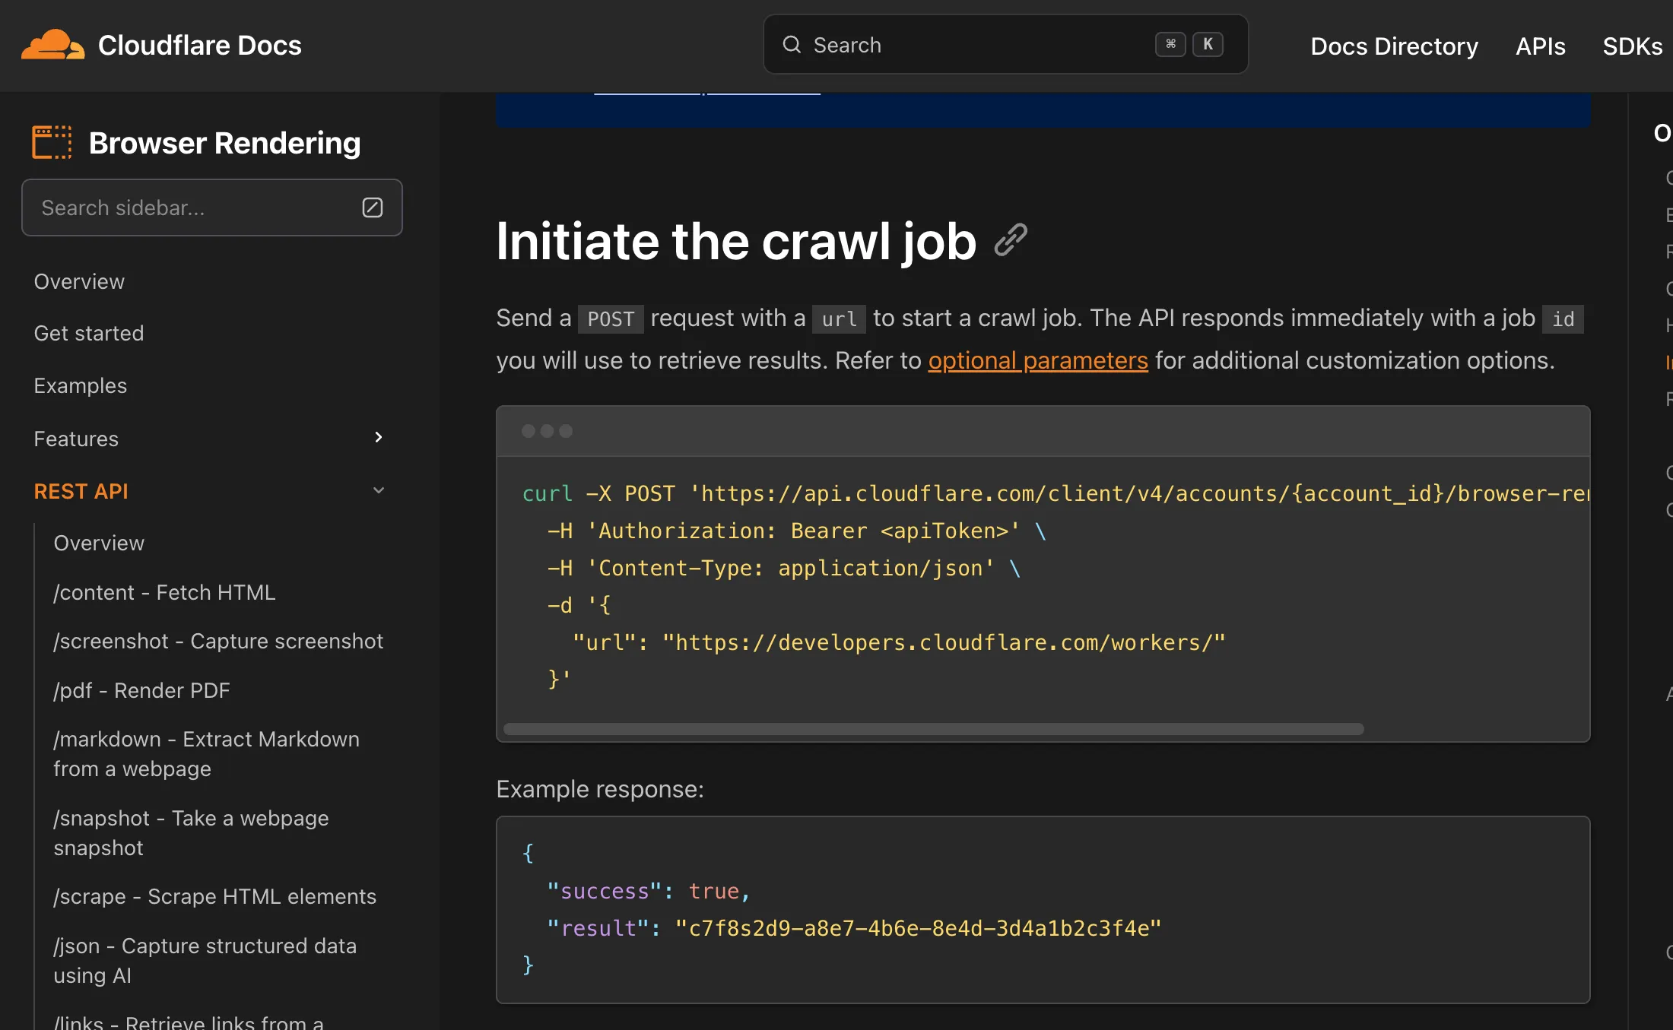
Task: Click the Initiate the crawl job heading
Action: (736, 241)
